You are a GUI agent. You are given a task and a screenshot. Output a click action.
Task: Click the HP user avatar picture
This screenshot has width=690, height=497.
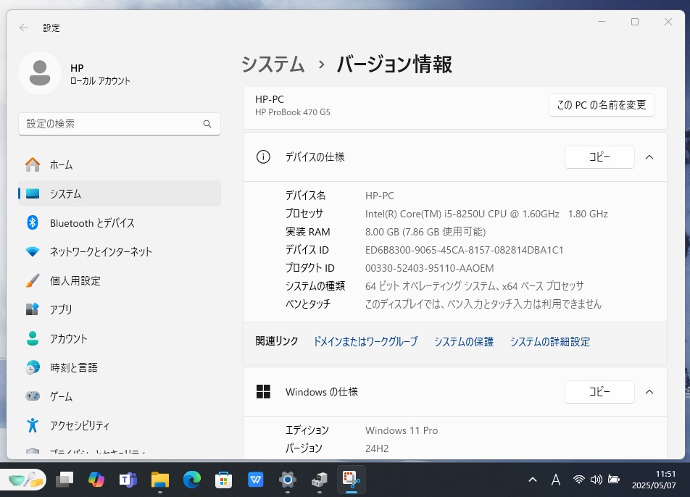[40, 73]
